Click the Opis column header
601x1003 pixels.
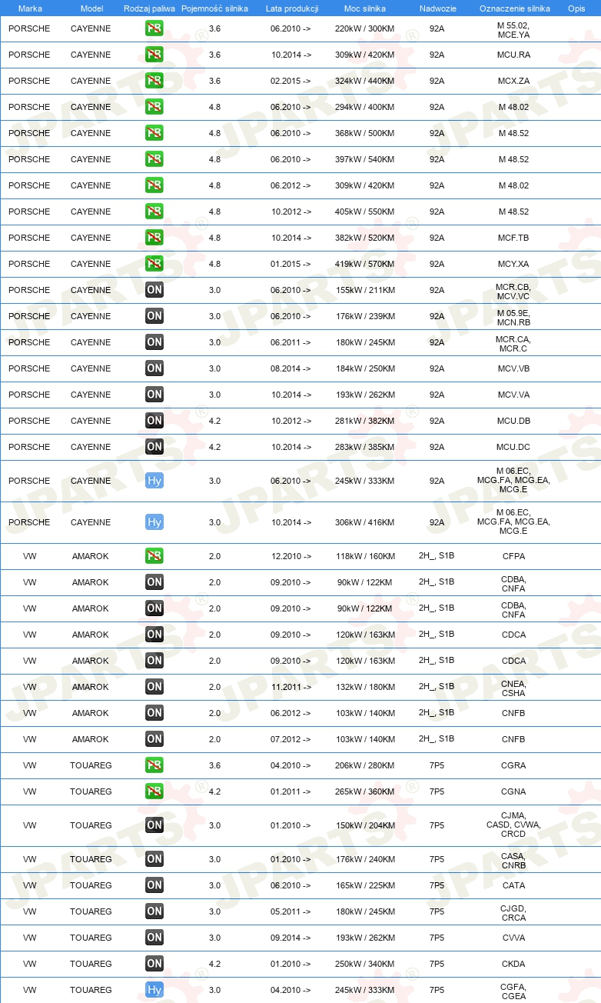(576, 8)
